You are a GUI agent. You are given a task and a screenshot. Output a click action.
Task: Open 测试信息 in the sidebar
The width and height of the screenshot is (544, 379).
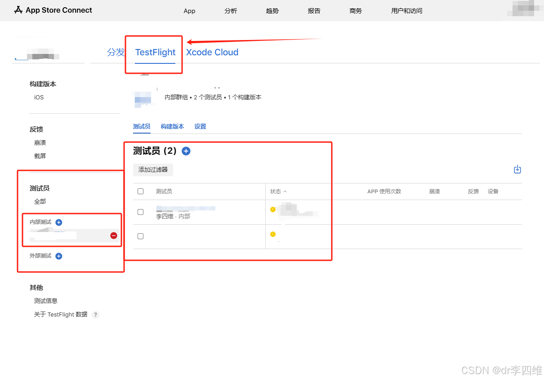(x=46, y=301)
